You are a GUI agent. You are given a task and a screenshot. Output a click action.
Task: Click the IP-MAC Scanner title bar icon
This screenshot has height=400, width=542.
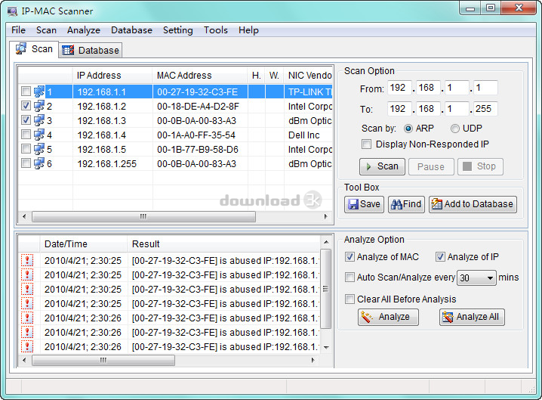point(12,11)
